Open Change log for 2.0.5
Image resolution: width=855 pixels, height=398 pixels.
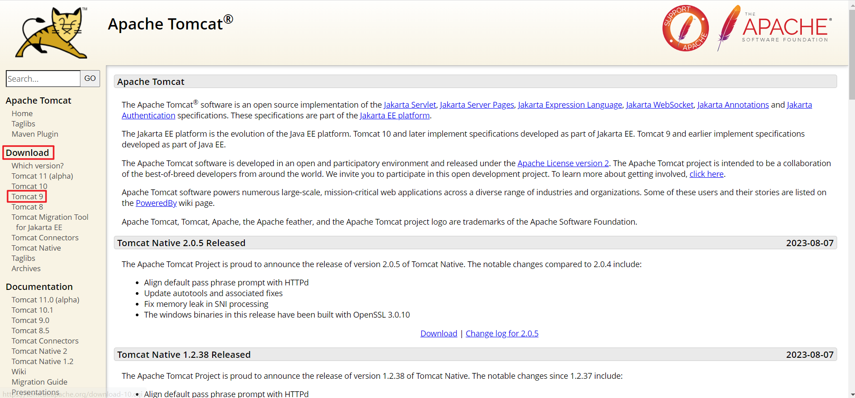(x=502, y=333)
